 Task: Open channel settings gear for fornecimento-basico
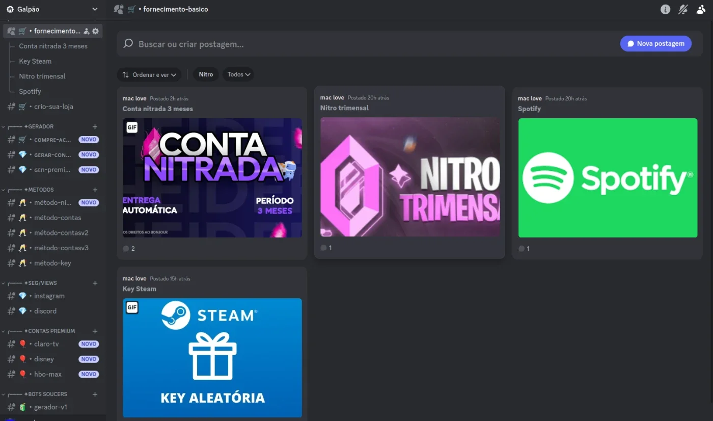pos(95,31)
